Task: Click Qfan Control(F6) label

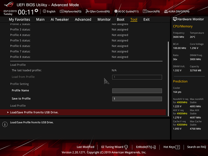Action: [x=100, y=11]
